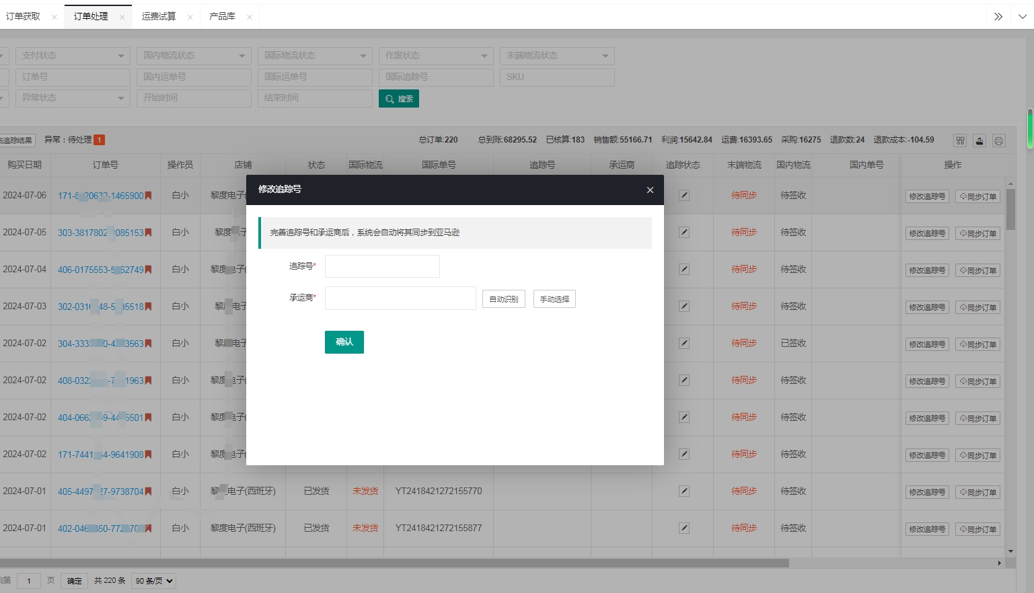Expand the tab list chevron at top right
The image size is (1034, 593).
point(1022,17)
